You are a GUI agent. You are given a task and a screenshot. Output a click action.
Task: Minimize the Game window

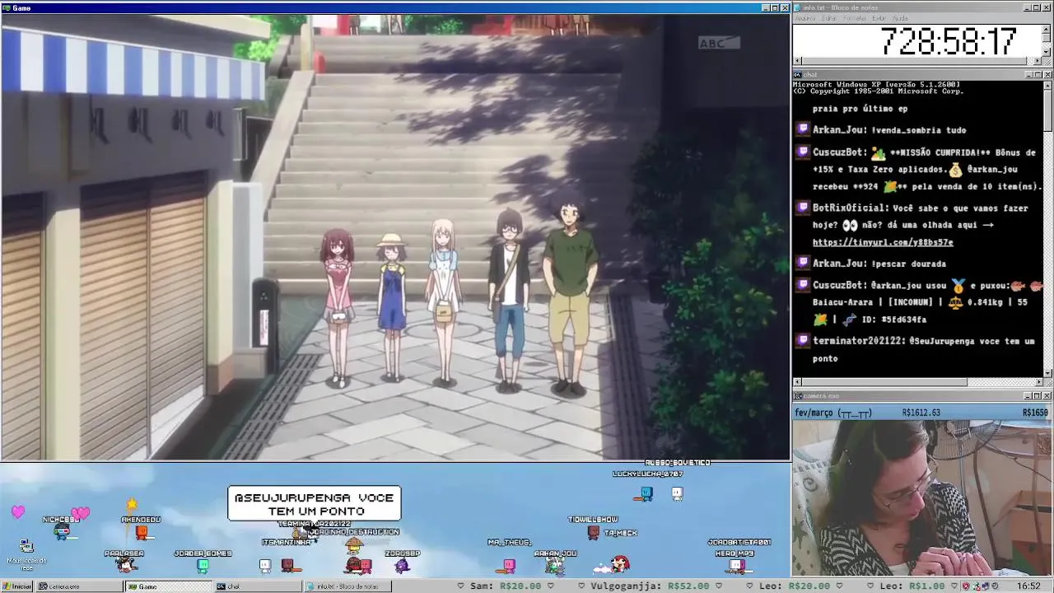pos(765,7)
